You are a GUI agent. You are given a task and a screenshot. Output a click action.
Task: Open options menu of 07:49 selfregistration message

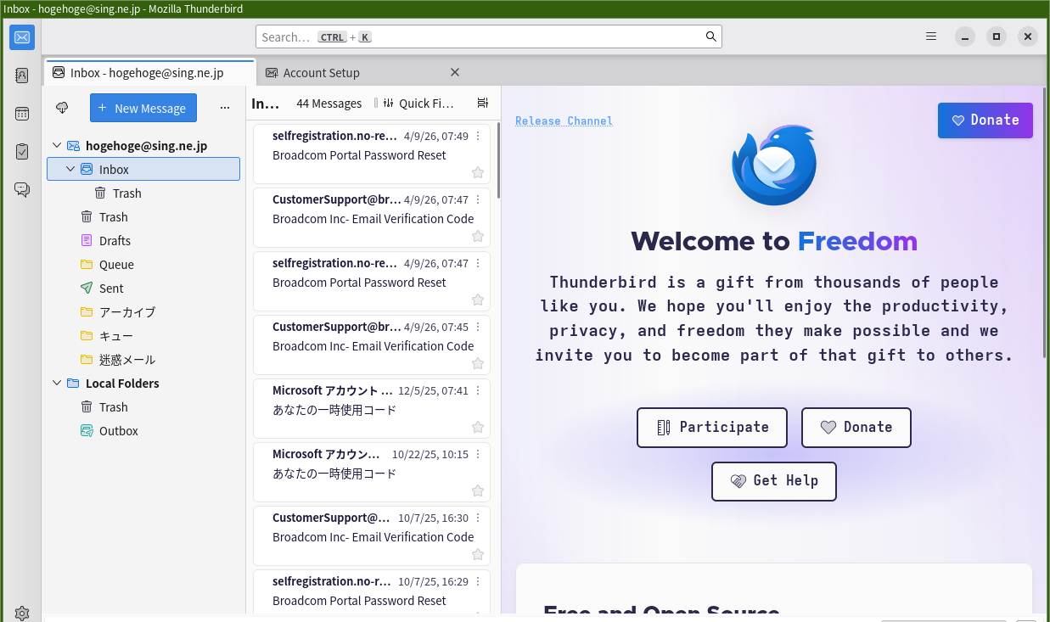[478, 136]
